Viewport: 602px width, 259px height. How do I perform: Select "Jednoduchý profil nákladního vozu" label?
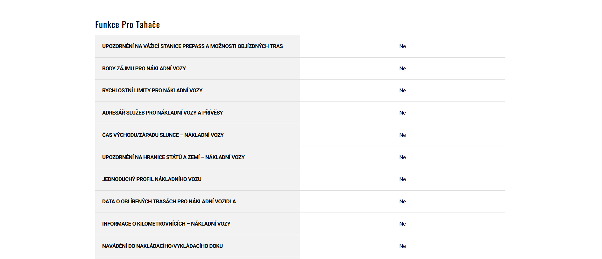pyautogui.click(x=152, y=179)
